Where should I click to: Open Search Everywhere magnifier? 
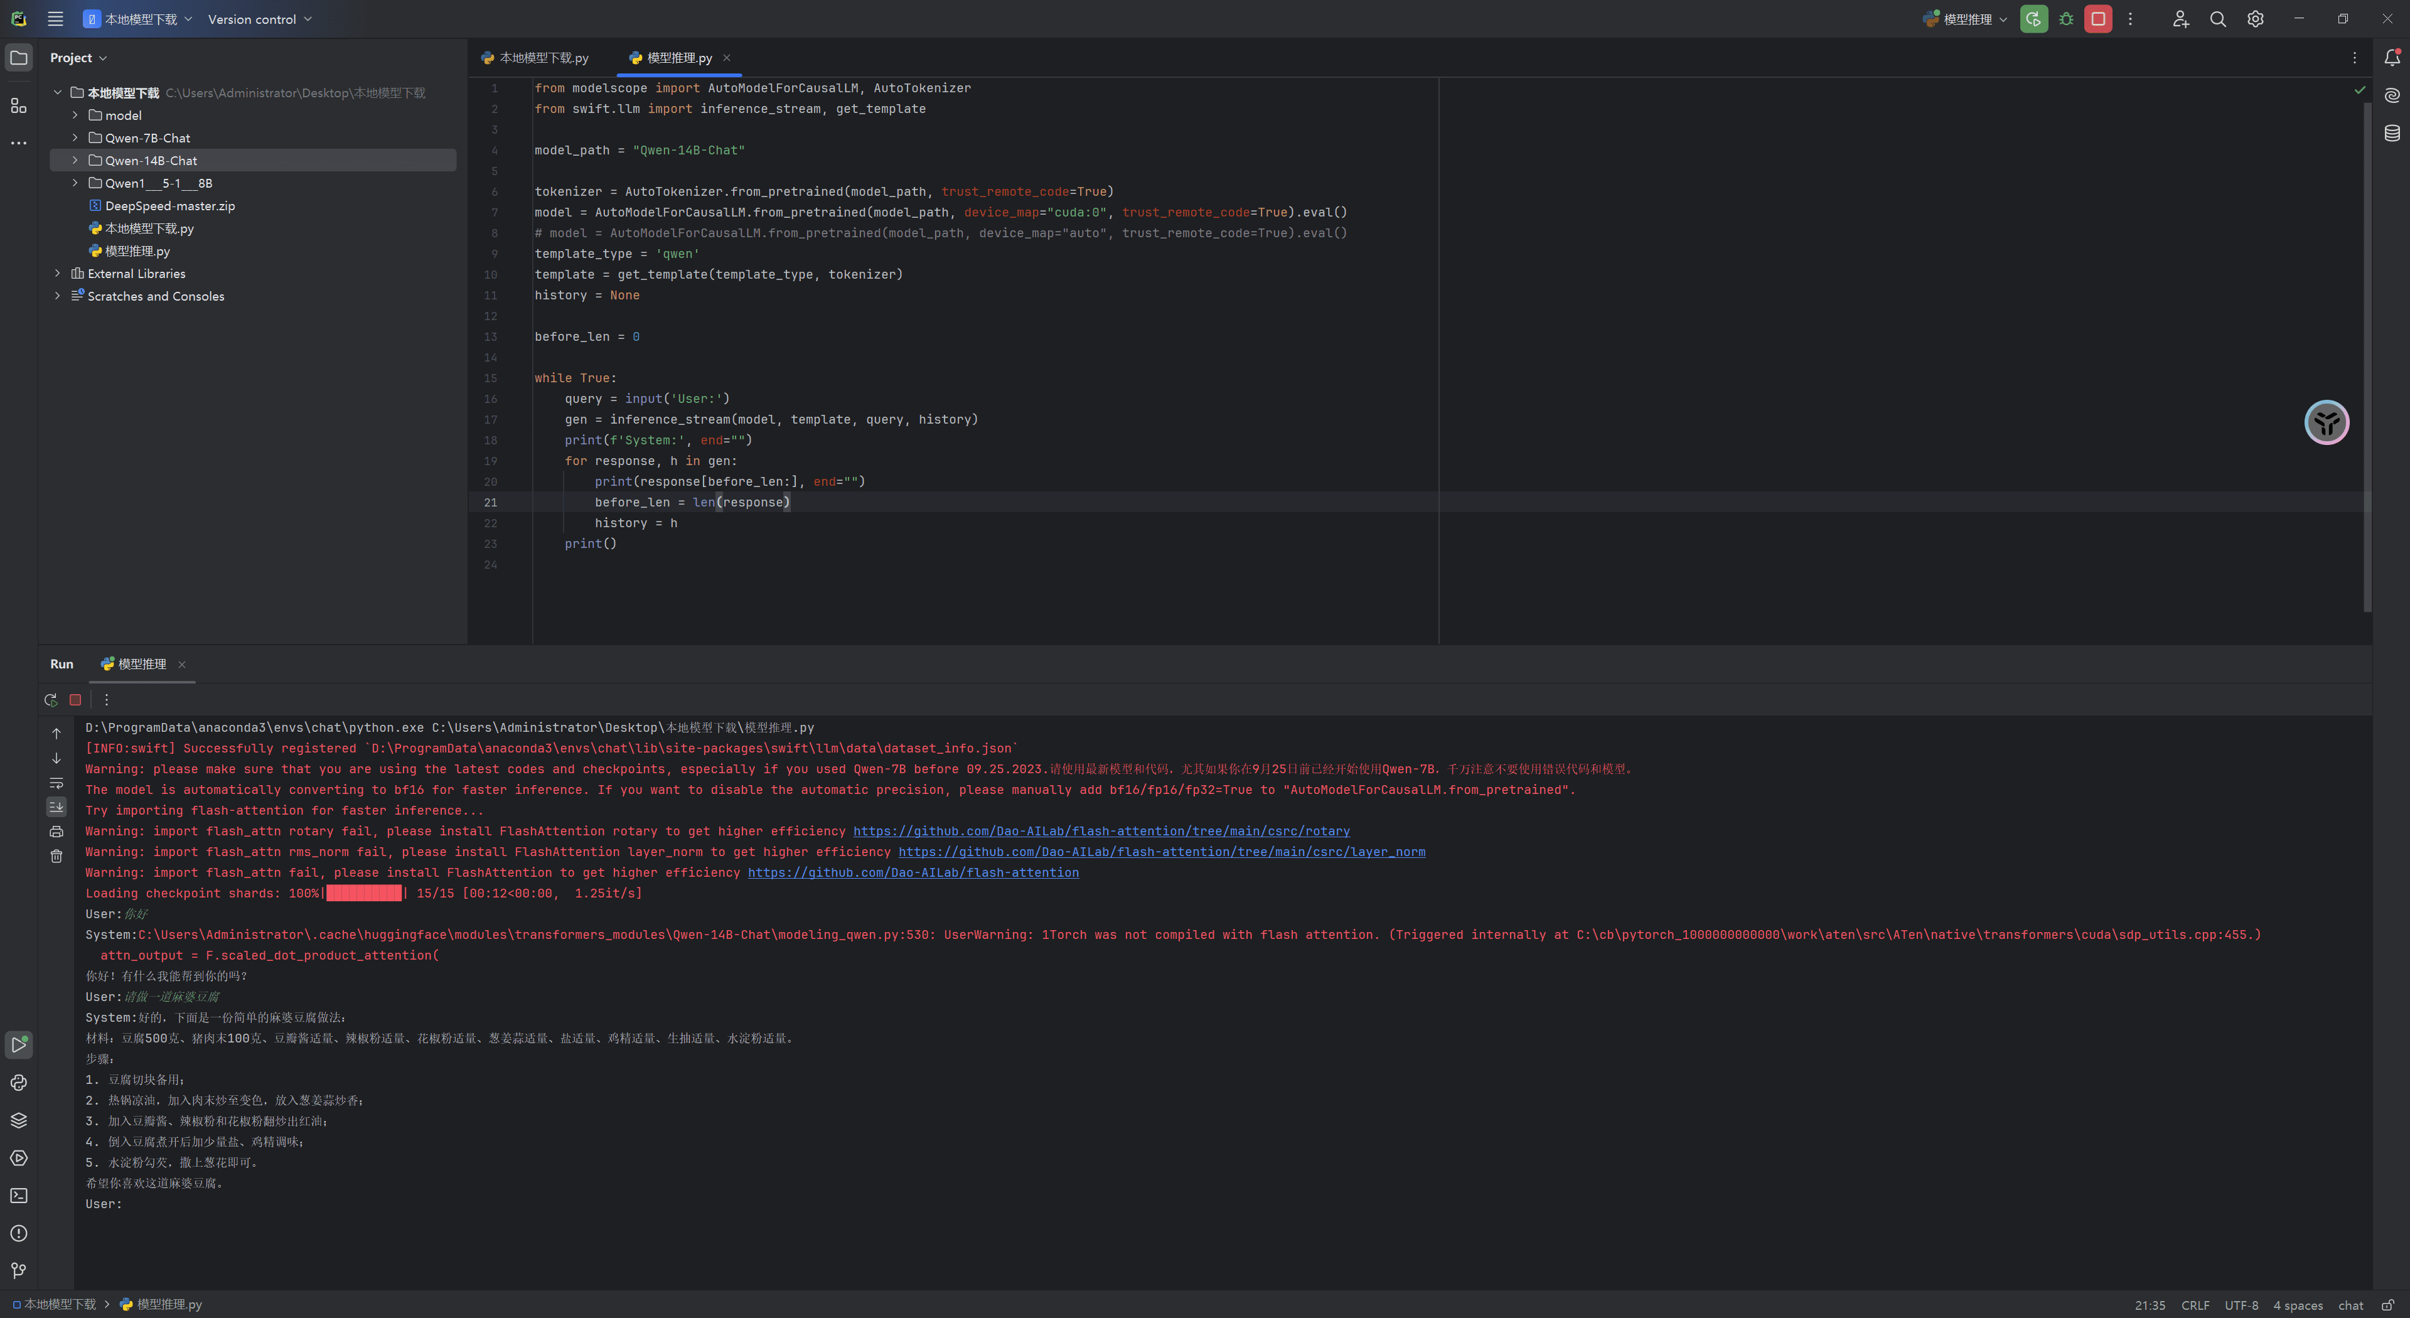(x=2217, y=19)
